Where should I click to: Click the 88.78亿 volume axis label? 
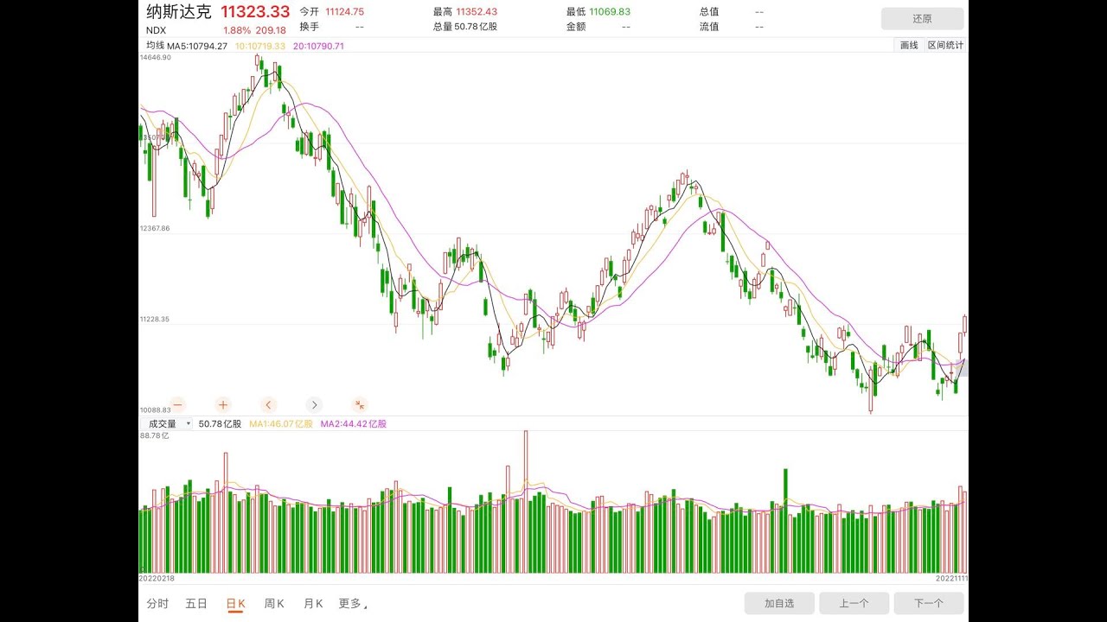tap(154, 435)
